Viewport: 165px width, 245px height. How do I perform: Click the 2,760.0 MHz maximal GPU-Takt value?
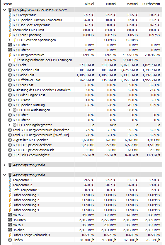(x=129, y=65)
